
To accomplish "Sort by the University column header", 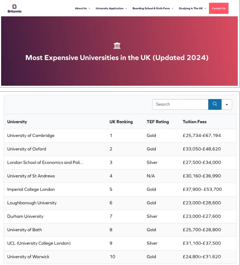I will tap(17, 122).
